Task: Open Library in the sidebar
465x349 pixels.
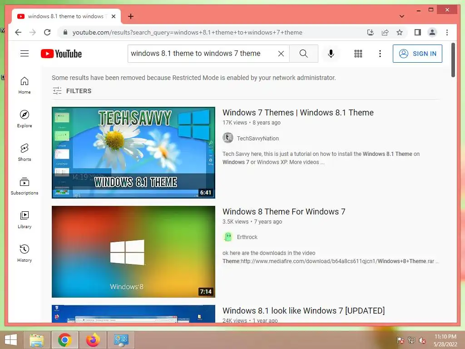Action: click(25, 219)
